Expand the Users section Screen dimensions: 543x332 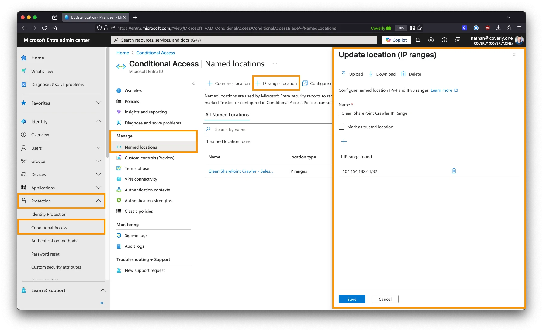tap(99, 148)
